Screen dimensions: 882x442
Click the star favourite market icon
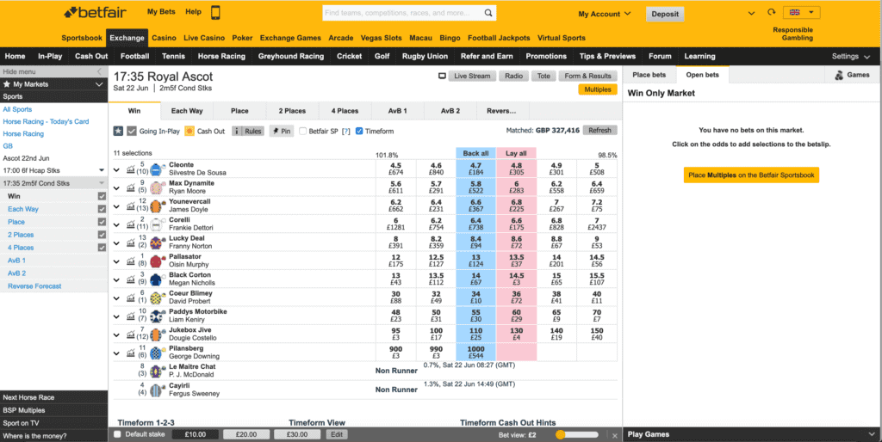click(118, 132)
